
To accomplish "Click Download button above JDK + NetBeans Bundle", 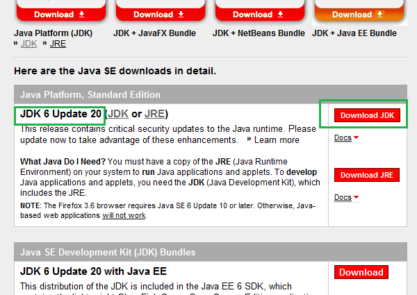I will pyautogui.click(x=260, y=14).
